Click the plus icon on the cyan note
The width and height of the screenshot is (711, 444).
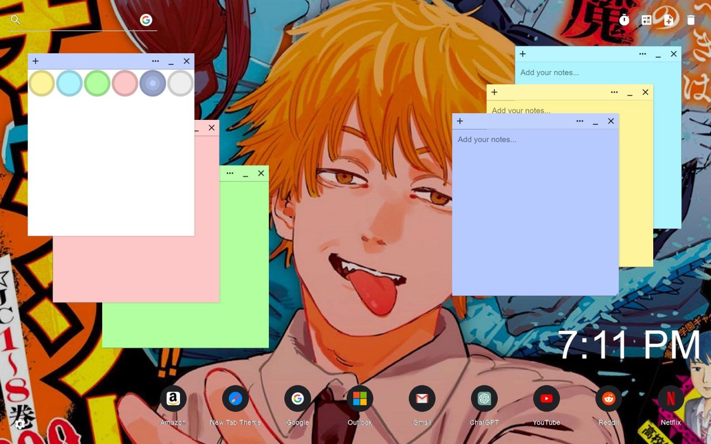[523, 54]
